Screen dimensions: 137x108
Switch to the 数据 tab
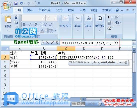tap(71, 10)
